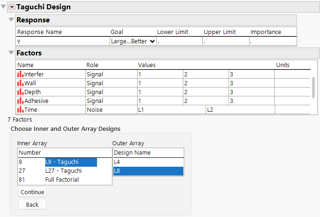The height and width of the screenshot is (217, 320).
Task: Click the Adhesive factor modeling type icon
Action: click(21, 101)
